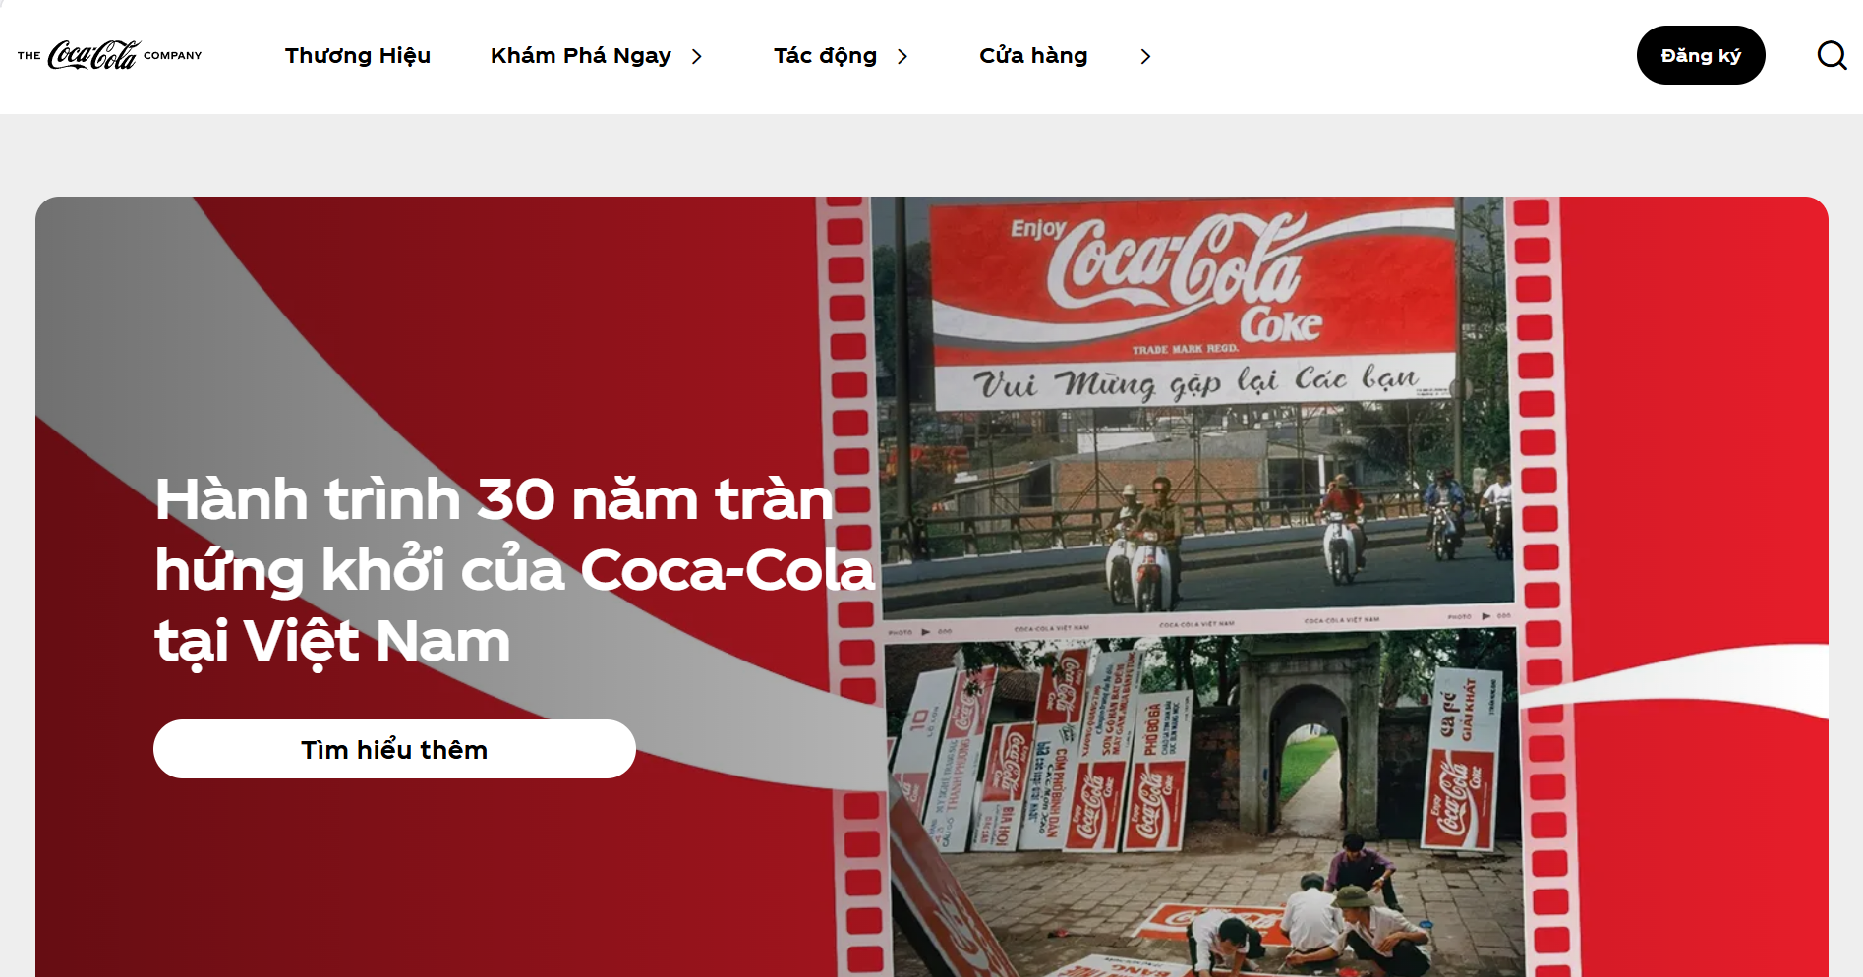
Task: Open the search magnifier icon
Action: pos(1832,55)
